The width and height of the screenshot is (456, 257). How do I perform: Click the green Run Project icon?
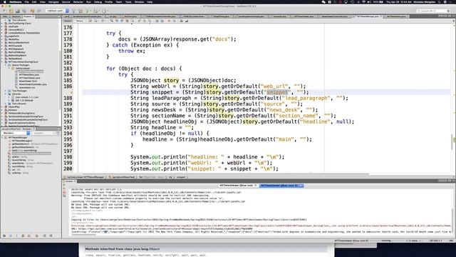tap(87, 11)
